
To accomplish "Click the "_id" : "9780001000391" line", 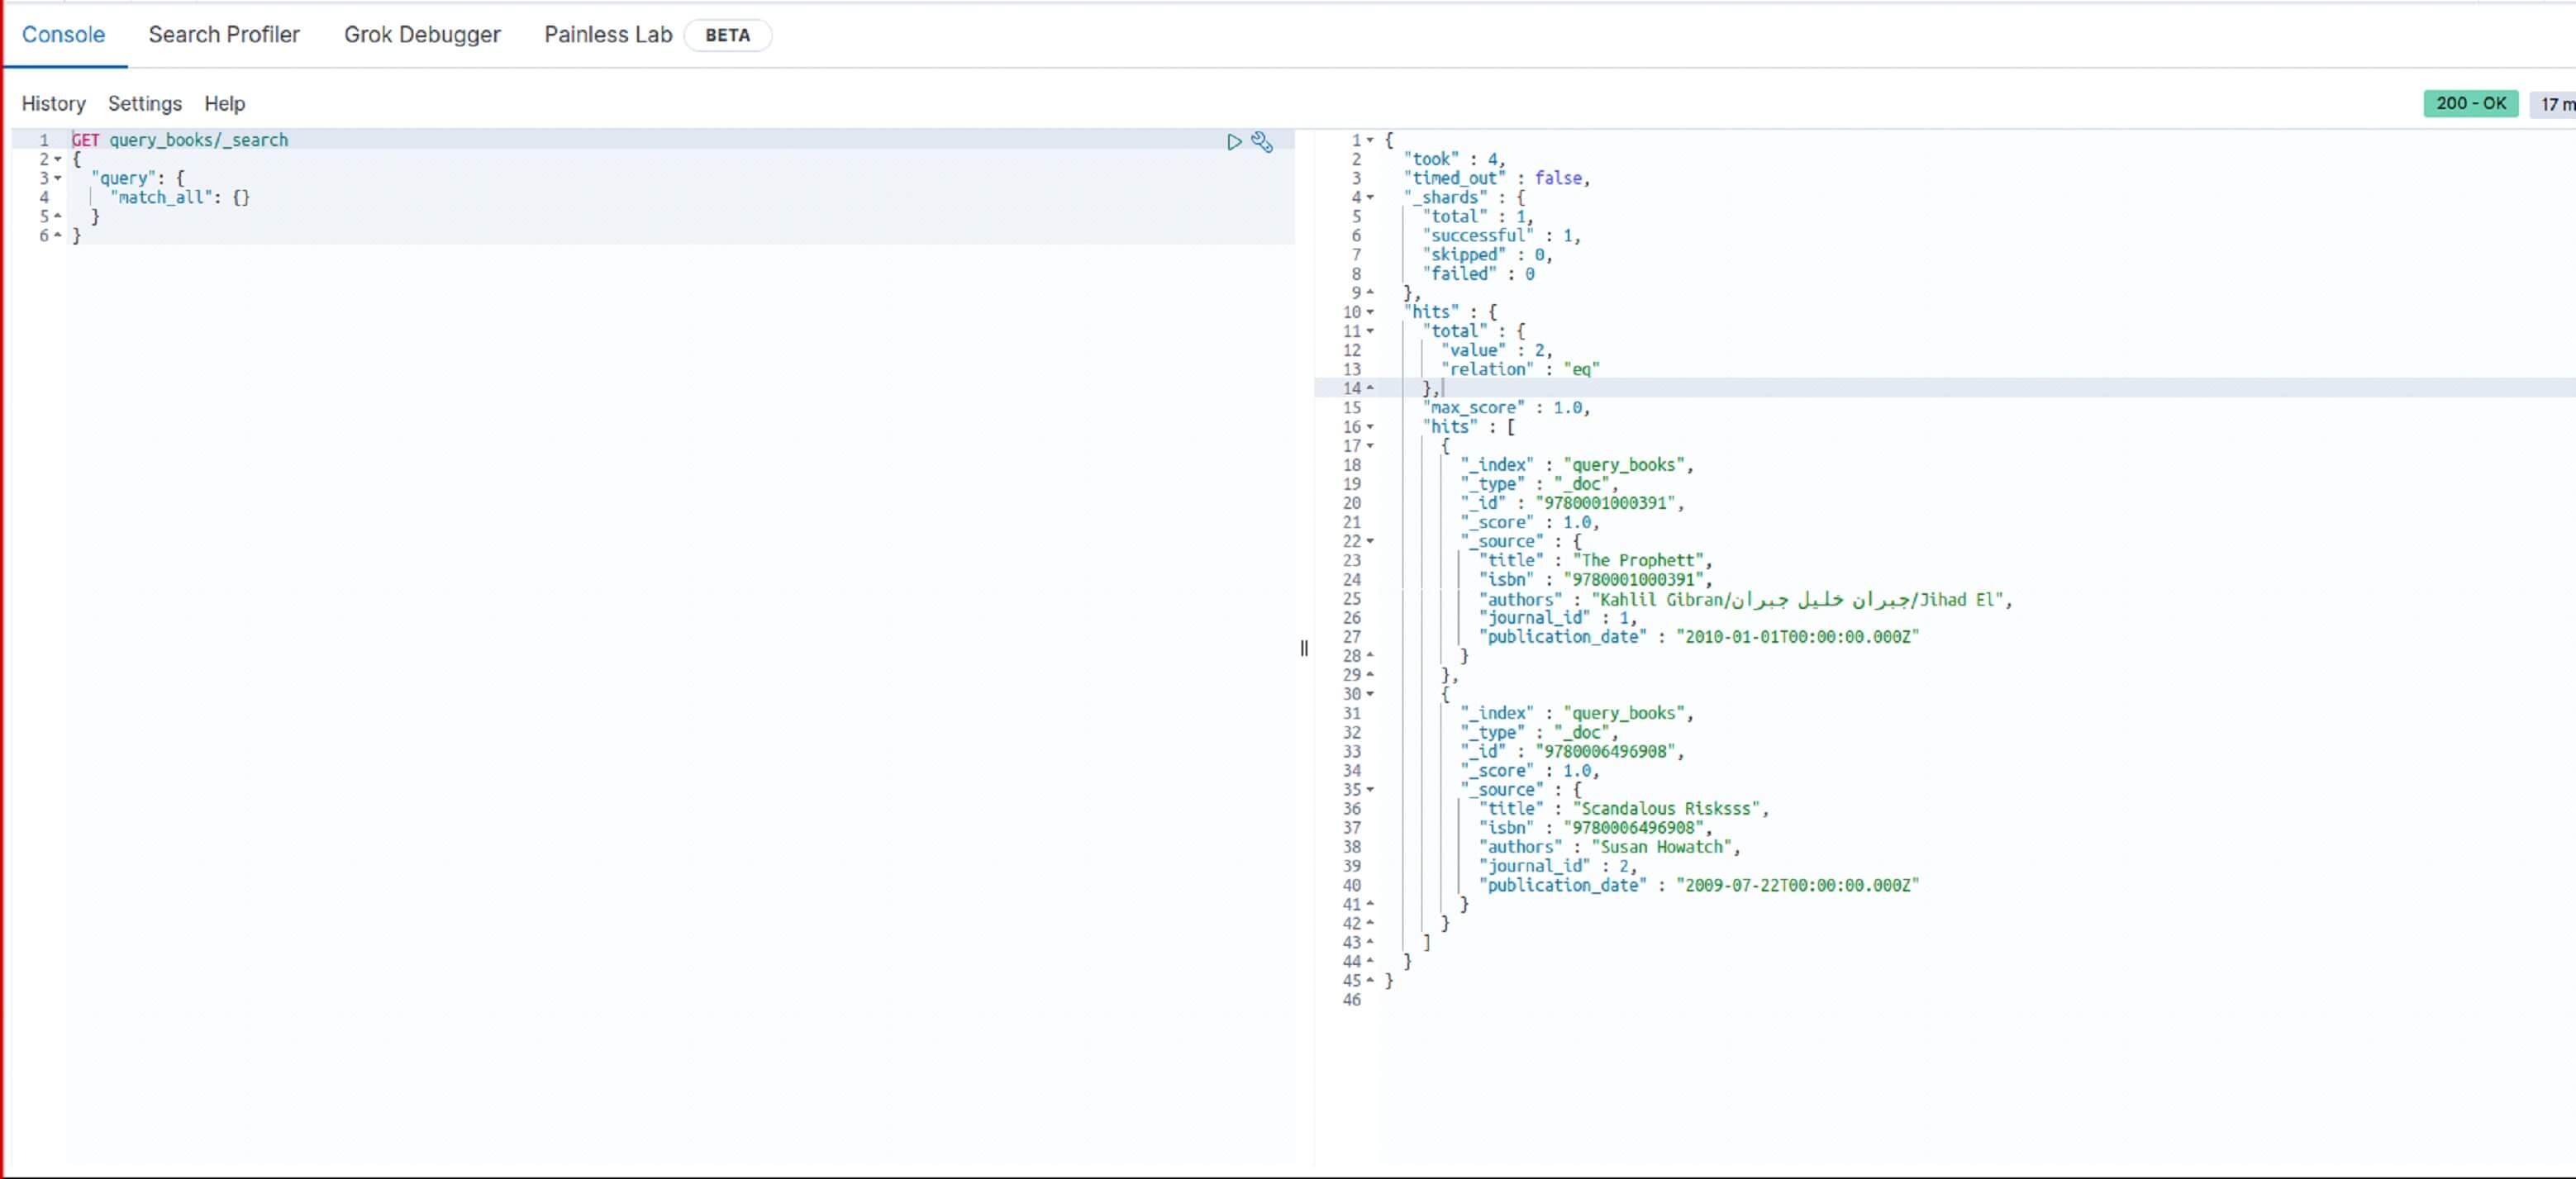I will coord(1572,503).
